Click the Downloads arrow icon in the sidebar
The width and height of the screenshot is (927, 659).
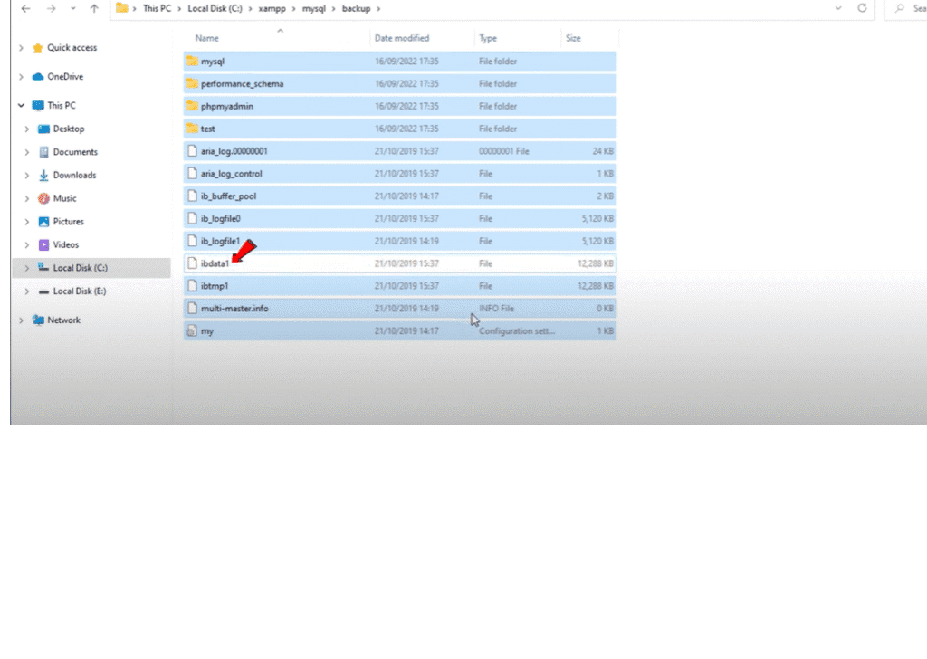pos(43,175)
